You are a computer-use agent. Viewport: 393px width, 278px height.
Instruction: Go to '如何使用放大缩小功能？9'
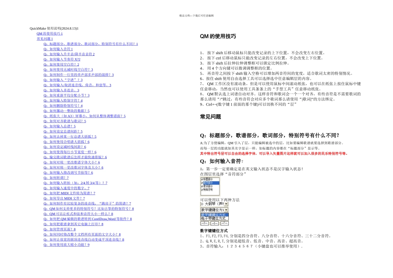67,244
